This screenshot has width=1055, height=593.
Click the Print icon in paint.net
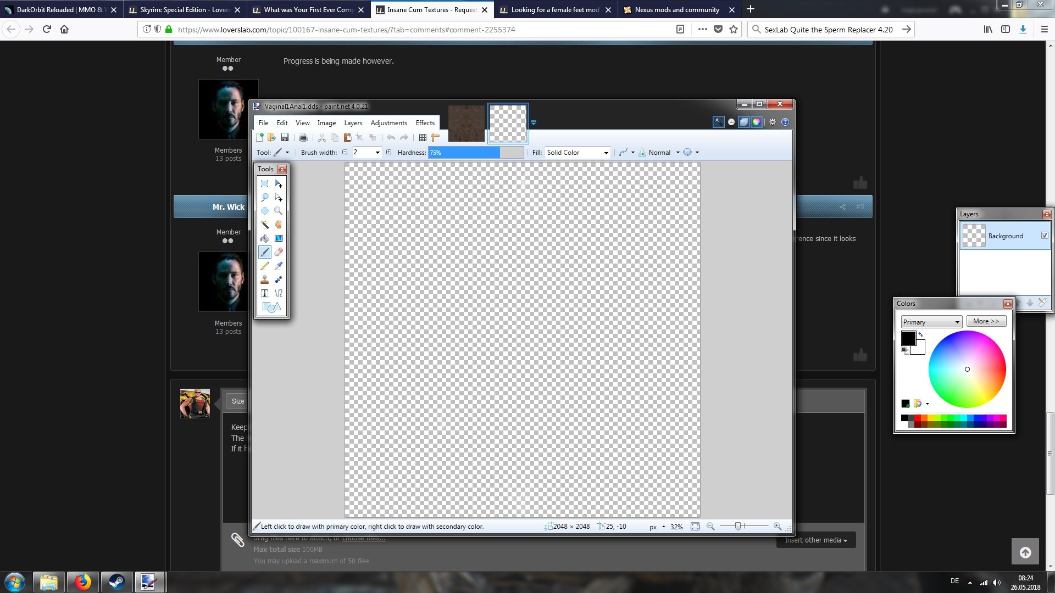coord(303,137)
